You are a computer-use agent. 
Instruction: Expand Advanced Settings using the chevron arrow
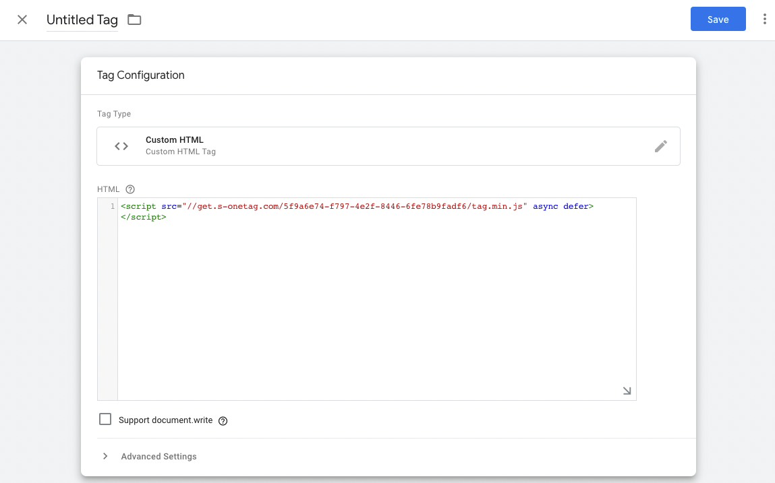click(105, 456)
